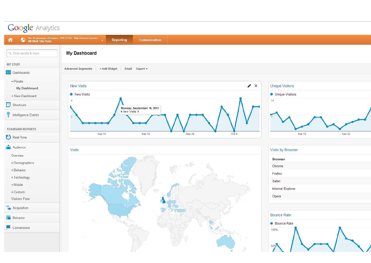Click the pencil edit icon on New Visits
The height and width of the screenshot is (263, 371).
click(249, 86)
